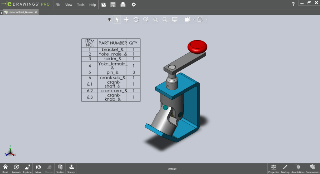Open the Markup panel
Screen dimensions: 320x174
tap(285, 169)
